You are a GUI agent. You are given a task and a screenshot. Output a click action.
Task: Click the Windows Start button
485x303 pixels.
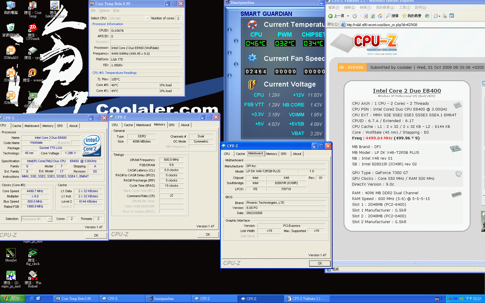coord(13,299)
